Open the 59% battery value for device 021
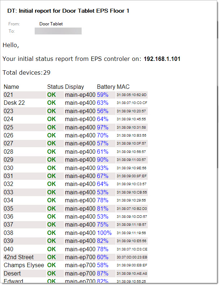This screenshot has height=286, width=220. point(103,95)
